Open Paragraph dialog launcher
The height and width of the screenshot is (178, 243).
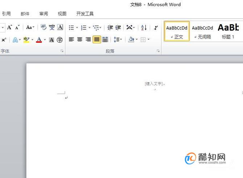(158, 51)
